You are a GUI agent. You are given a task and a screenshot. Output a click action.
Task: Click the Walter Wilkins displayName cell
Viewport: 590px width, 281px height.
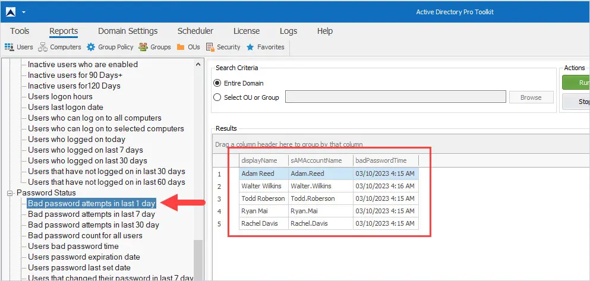coord(264,186)
